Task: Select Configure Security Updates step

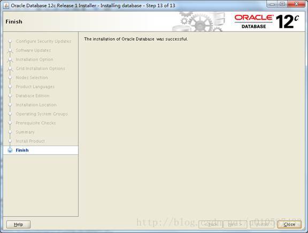Action: pos(43,41)
